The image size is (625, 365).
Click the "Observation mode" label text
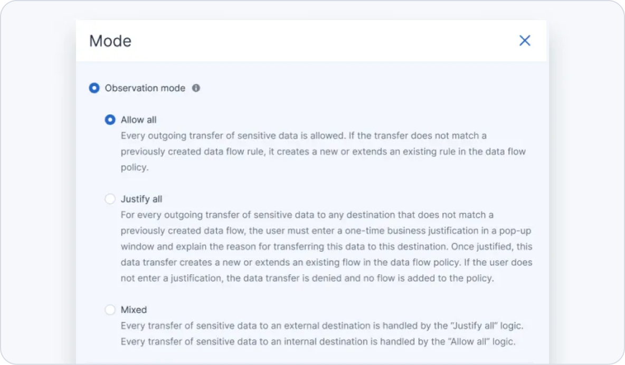[145, 88]
